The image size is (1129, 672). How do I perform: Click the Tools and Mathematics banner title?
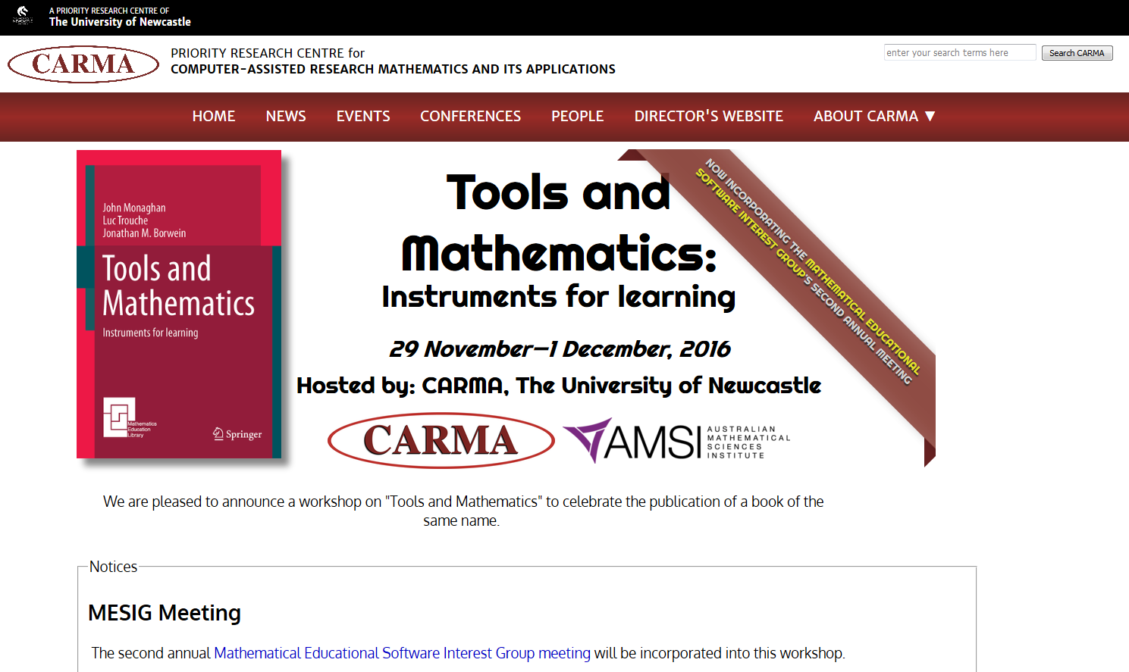coord(559,222)
